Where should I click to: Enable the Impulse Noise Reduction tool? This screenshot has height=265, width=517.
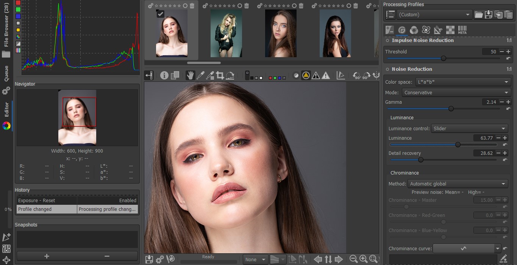(x=387, y=41)
